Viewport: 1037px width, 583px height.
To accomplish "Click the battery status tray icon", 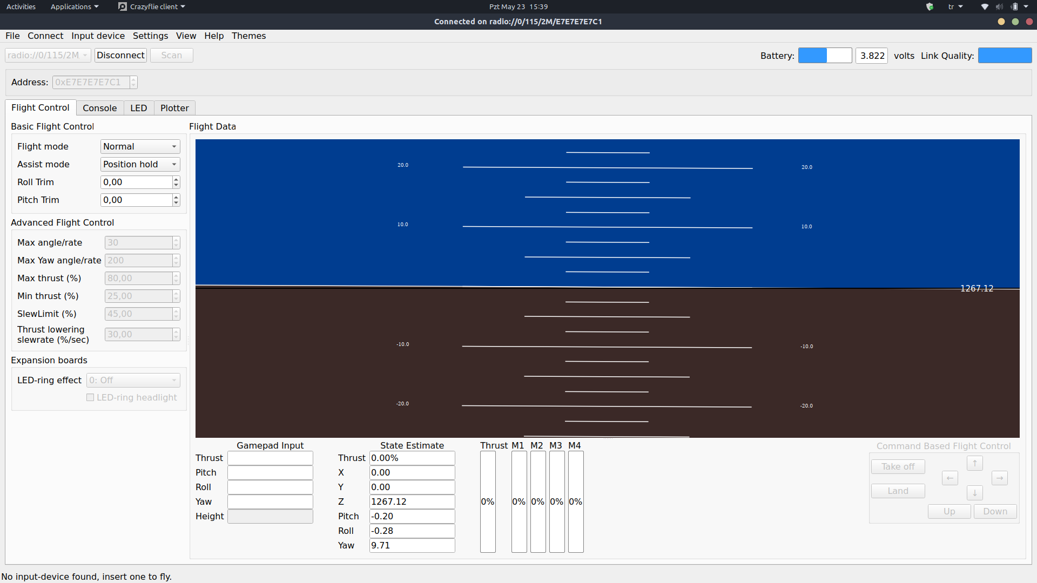I will 1014,7.
